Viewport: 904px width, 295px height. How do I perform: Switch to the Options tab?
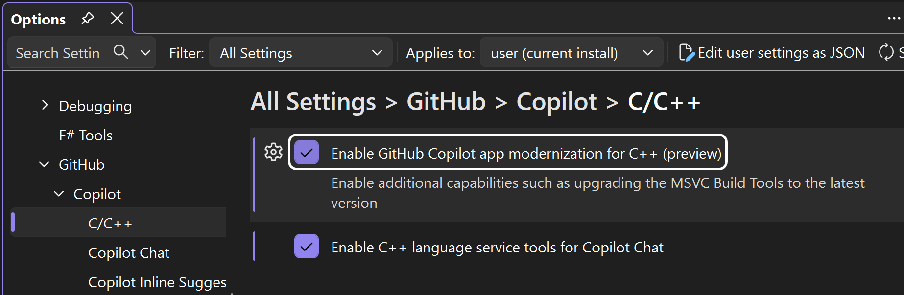[x=38, y=19]
